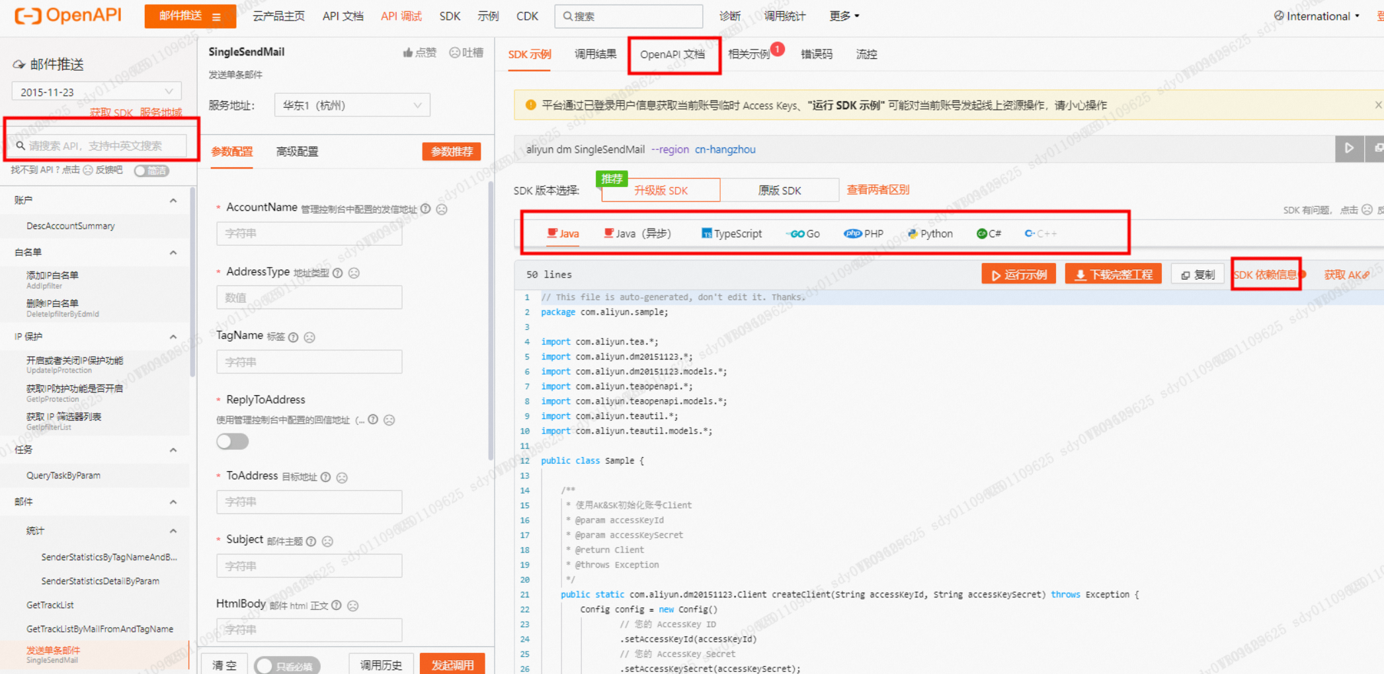Image resolution: width=1384 pixels, height=674 pixels.
Task: Click feedback face icon beside AccountName
Action: point(442,209)
